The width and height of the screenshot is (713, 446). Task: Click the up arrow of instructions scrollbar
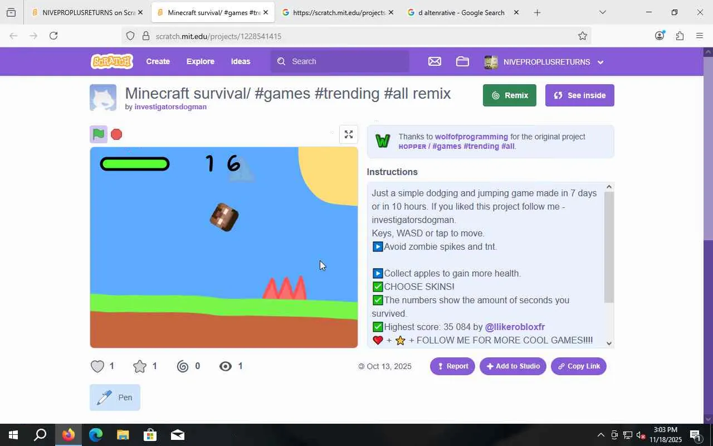(609, 187)
